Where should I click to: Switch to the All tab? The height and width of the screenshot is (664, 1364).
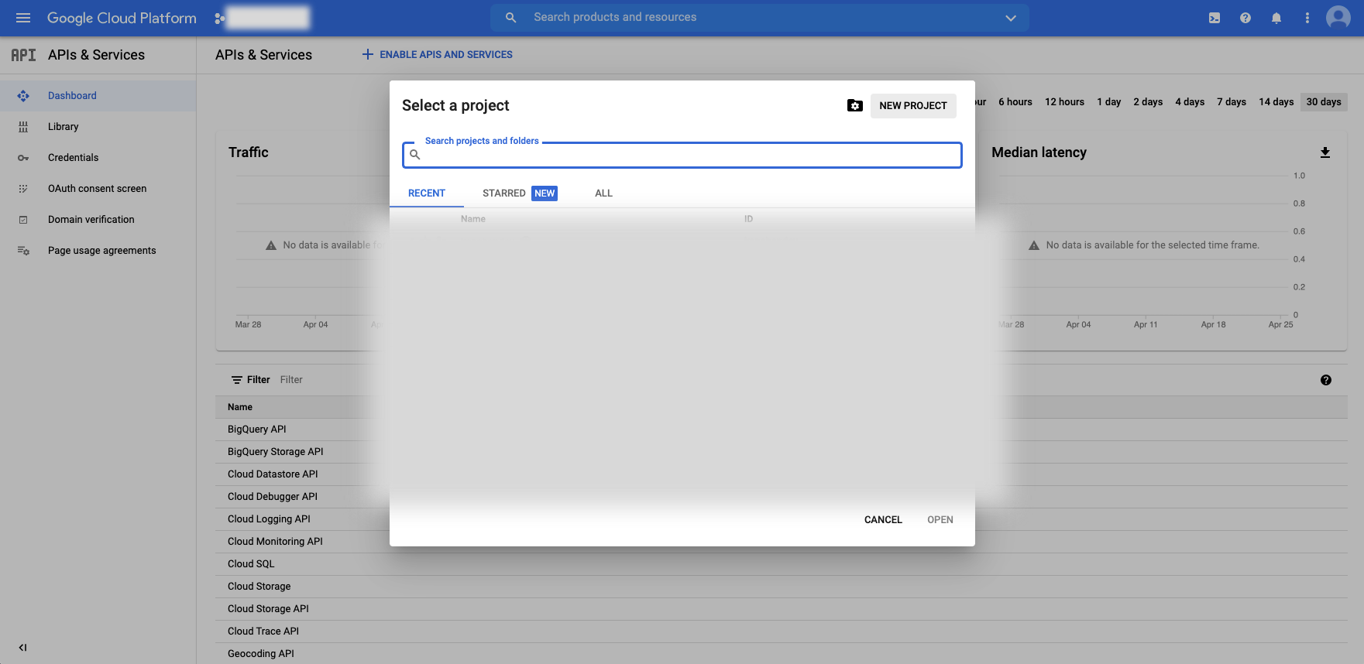603,193
